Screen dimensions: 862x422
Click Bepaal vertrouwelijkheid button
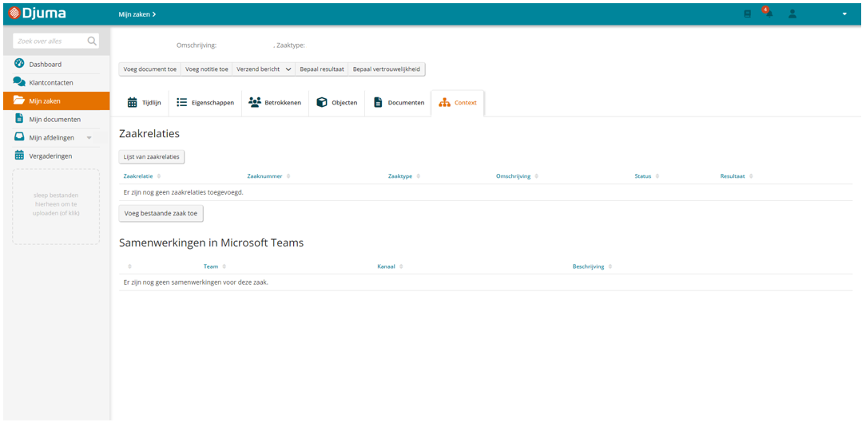pyautogui.click(x=387, y=69)
